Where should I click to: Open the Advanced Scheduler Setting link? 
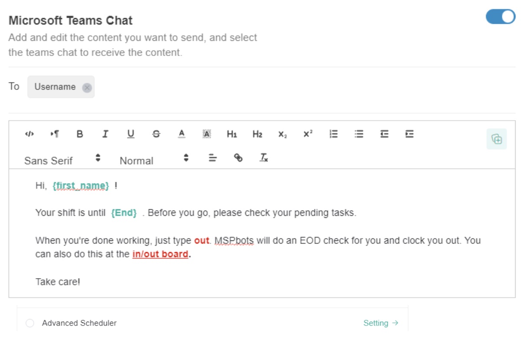point(380,323)
